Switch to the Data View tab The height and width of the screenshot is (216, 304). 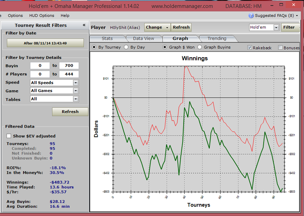pyautogui.click(x=143, y=39)
